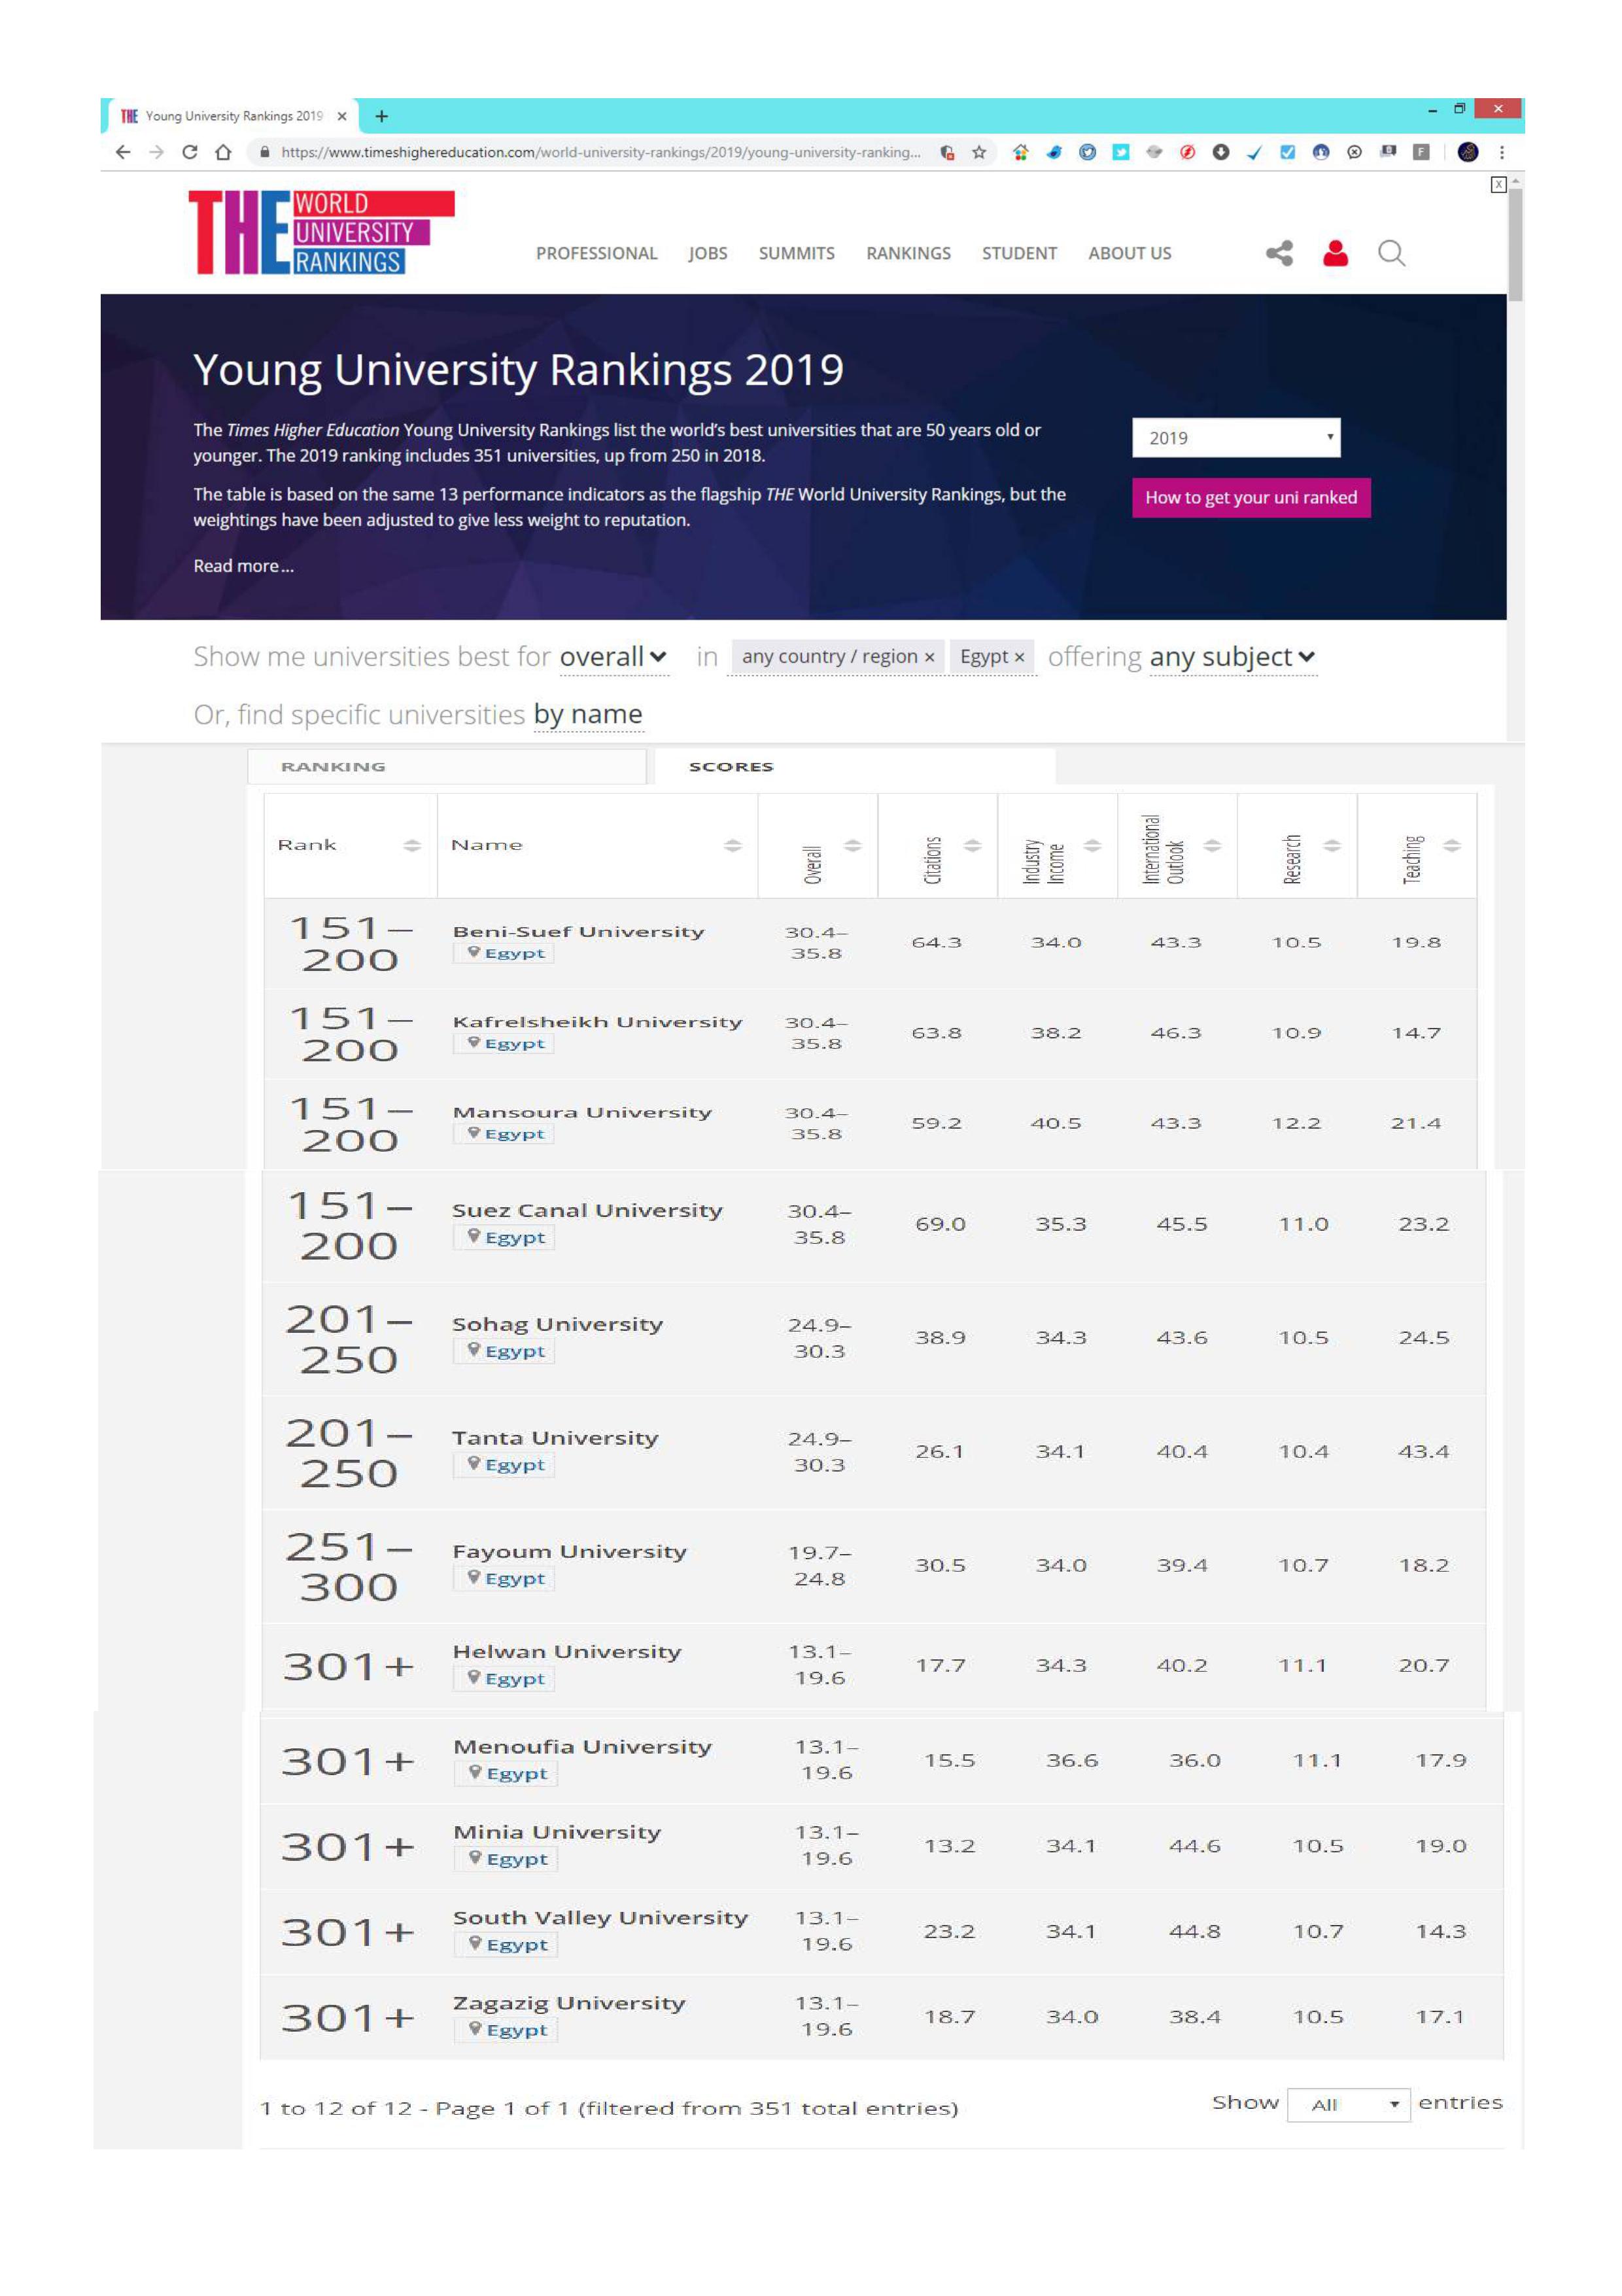Click the browser address bar URL

pos(600,152)
